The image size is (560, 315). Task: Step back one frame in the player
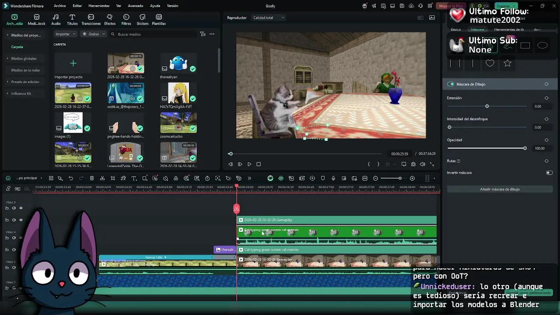click(231, 164)
